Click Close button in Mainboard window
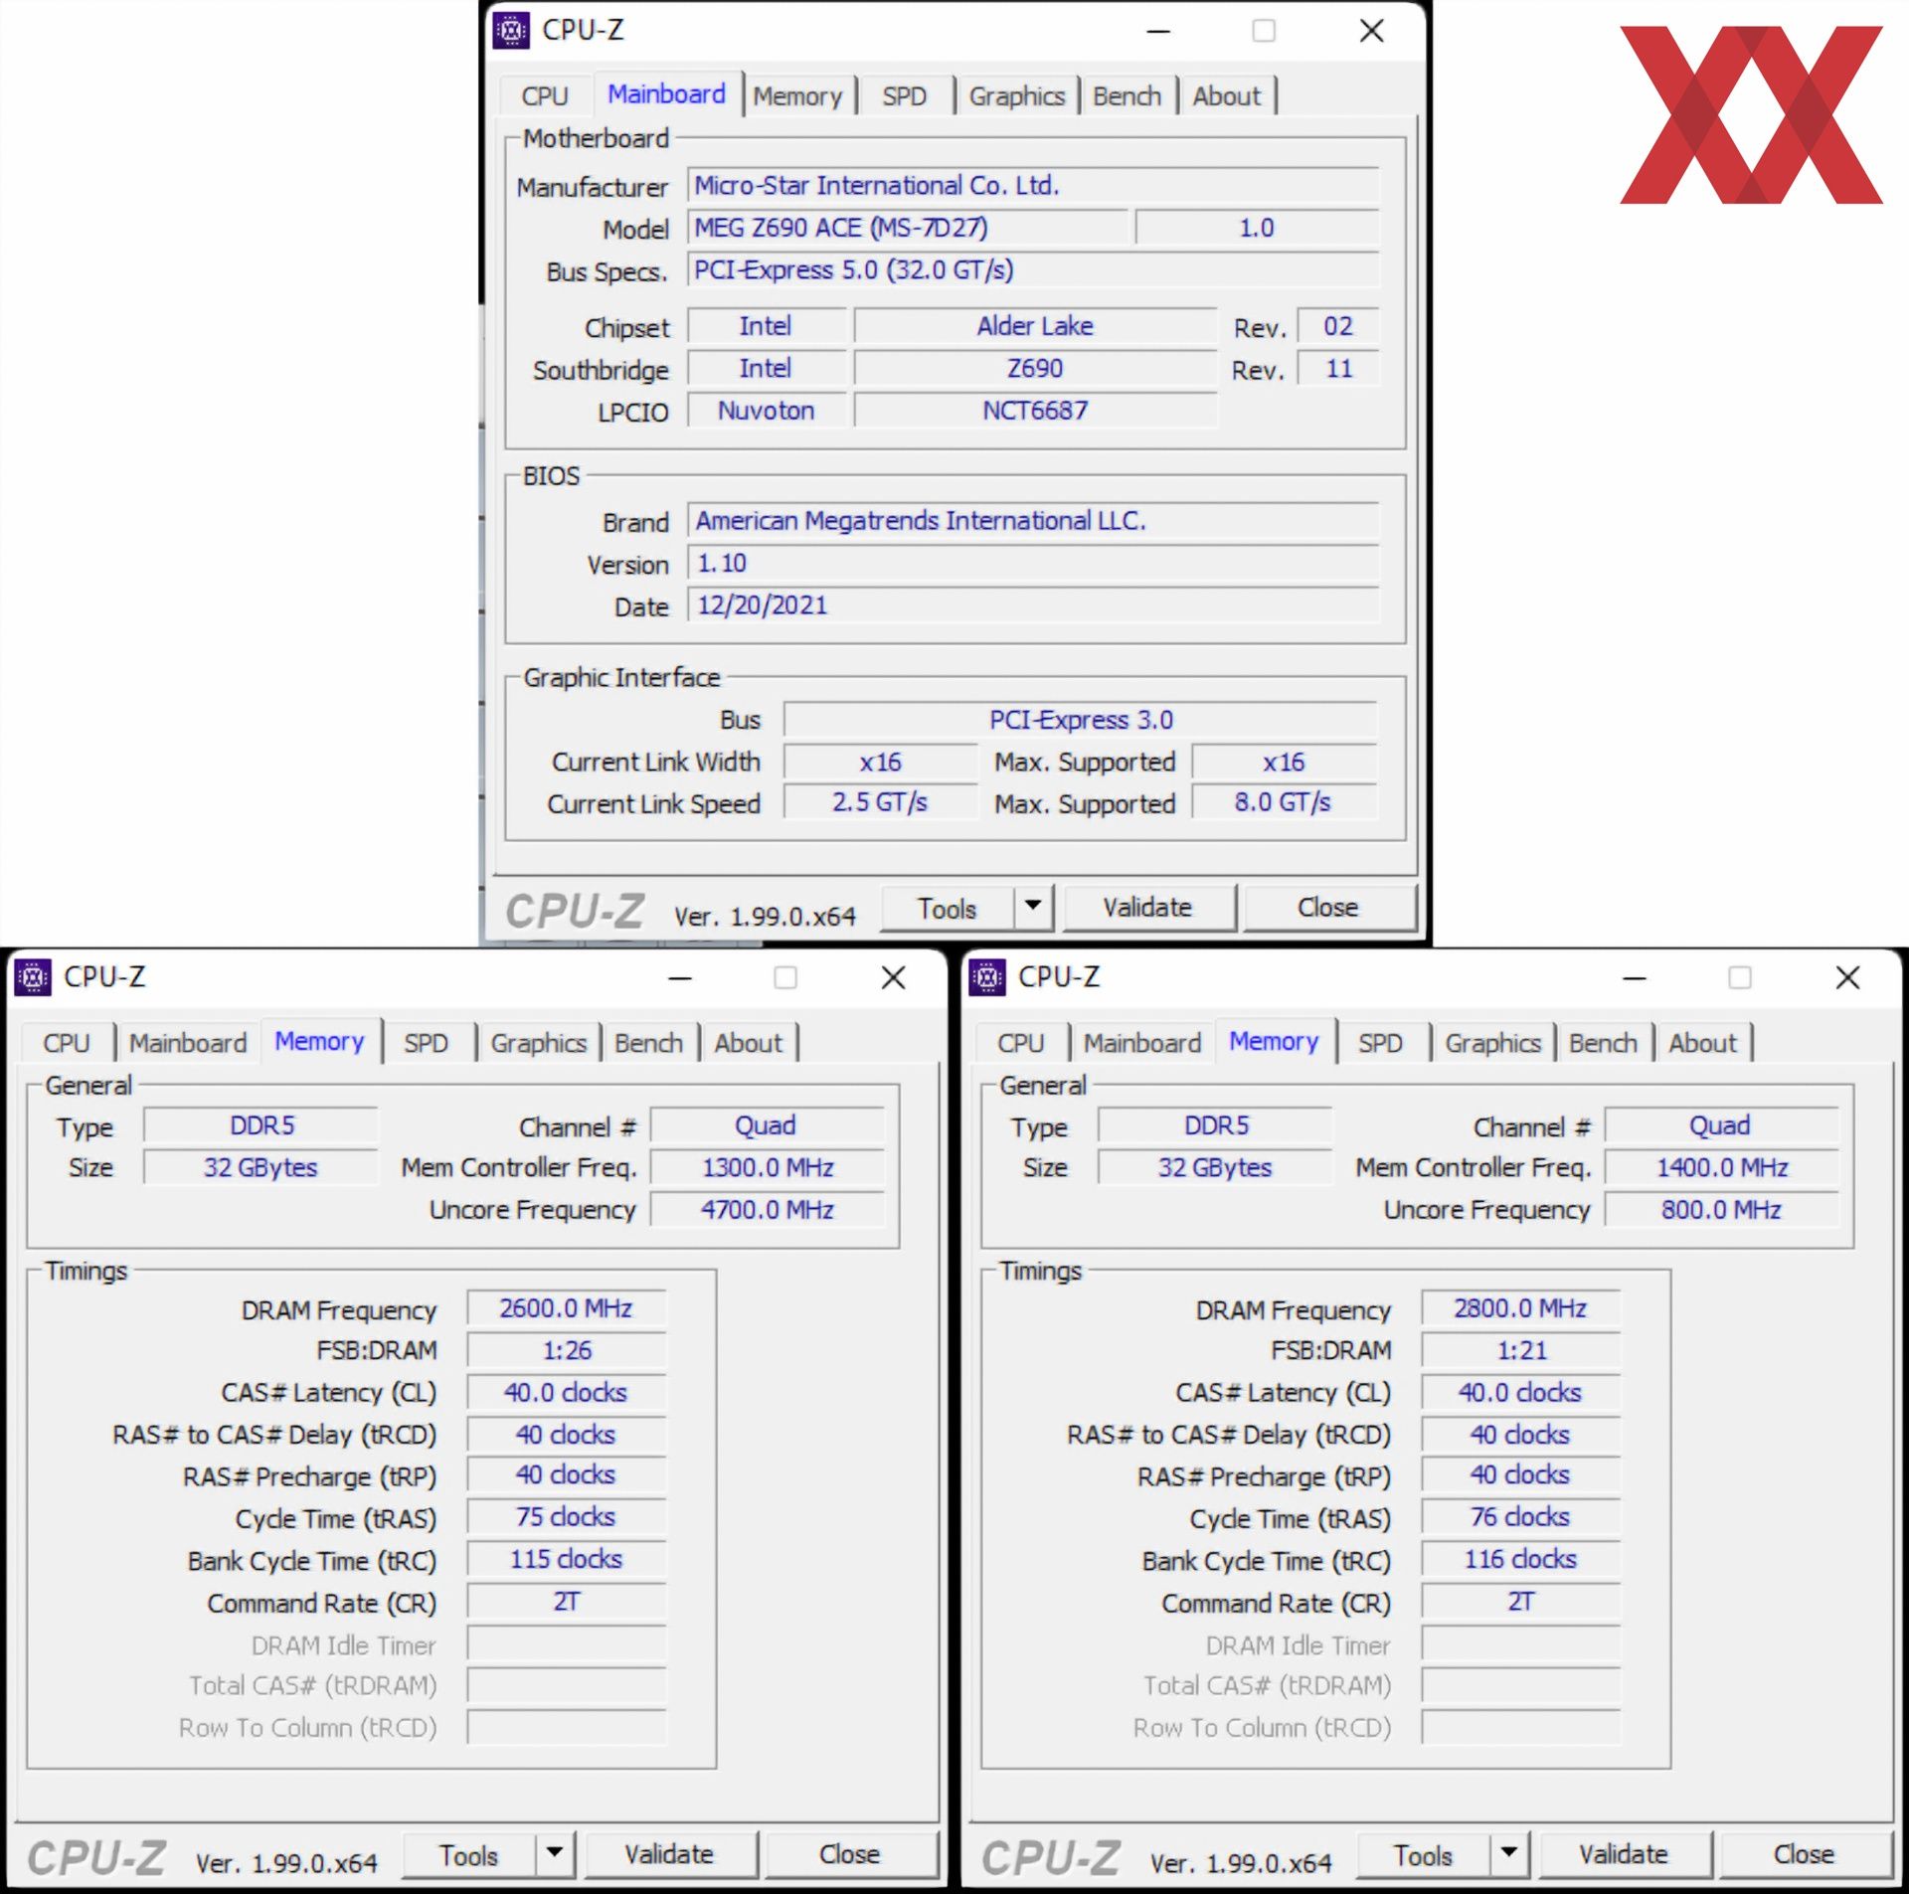The height and width of the screenshot is (1894, 1909). (1328, 908)
